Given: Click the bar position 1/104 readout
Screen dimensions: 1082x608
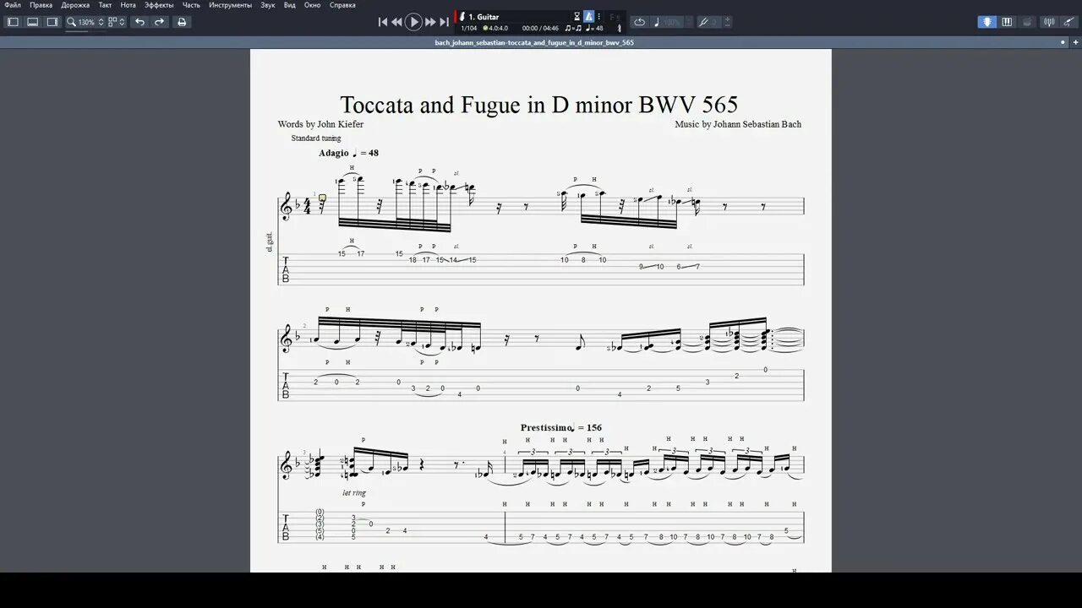Looking at the screenshot, I should pyautogui.click(x=469, y=28).
